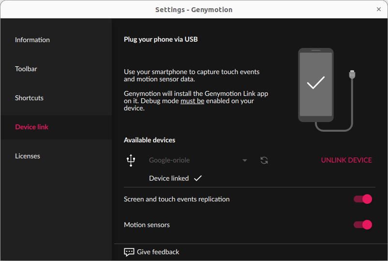Open the Information settings section
The height and width of the screenshot is (261, 388).
coord(32,40)
